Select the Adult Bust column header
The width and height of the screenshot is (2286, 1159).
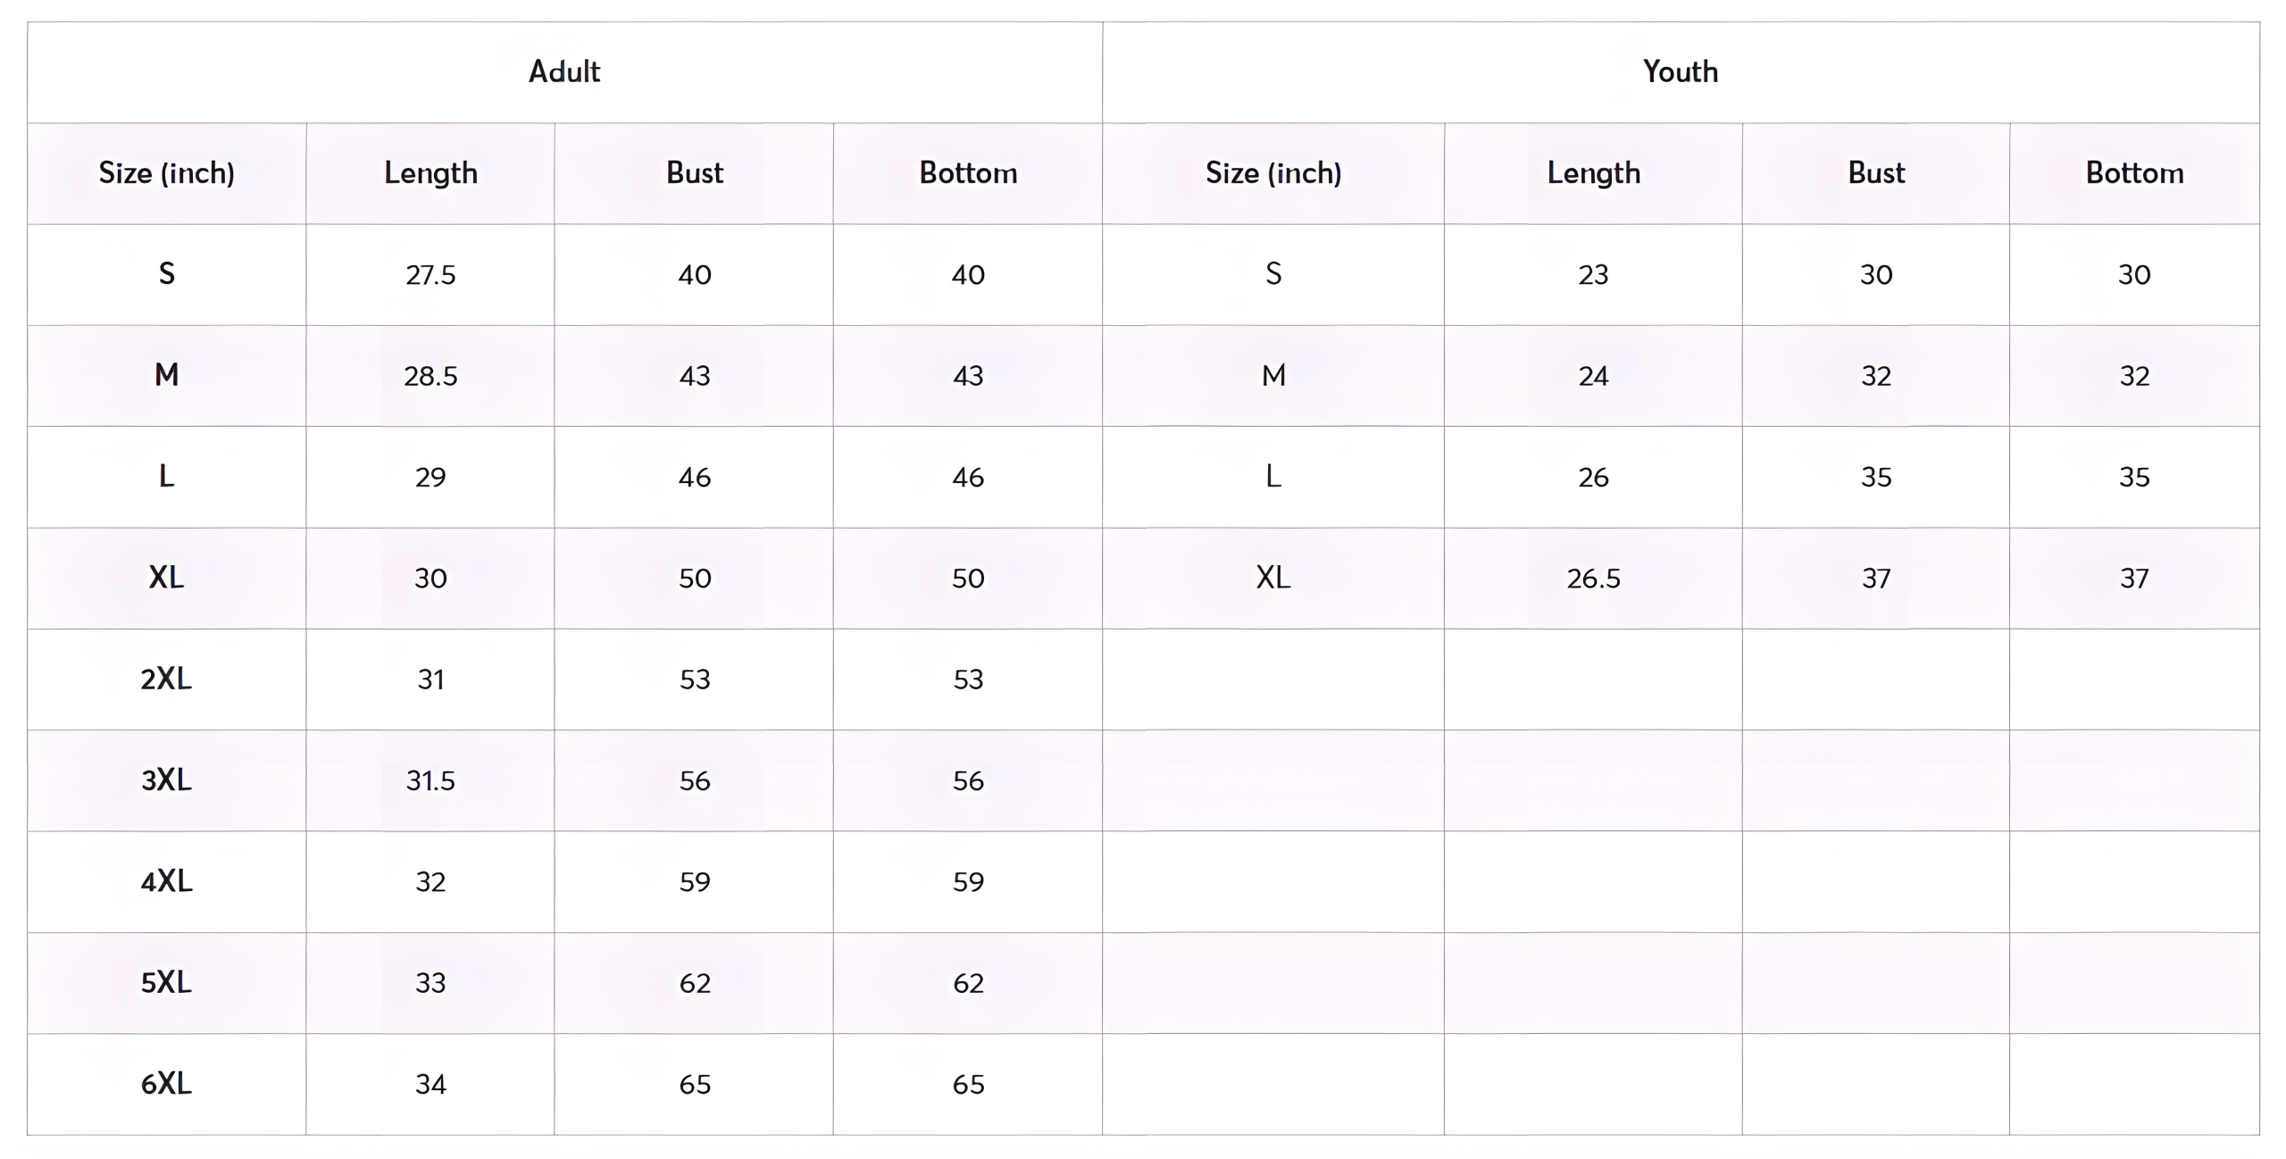tap(695, 172)
